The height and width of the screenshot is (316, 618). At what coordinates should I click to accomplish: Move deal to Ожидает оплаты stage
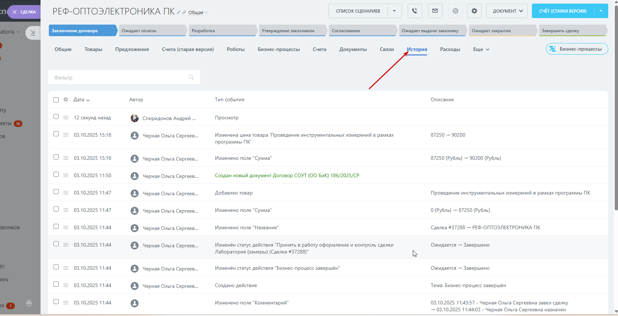[153, 30]
